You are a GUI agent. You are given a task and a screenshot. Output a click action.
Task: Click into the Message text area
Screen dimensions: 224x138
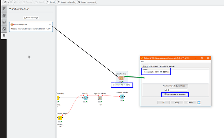point(175,77)
